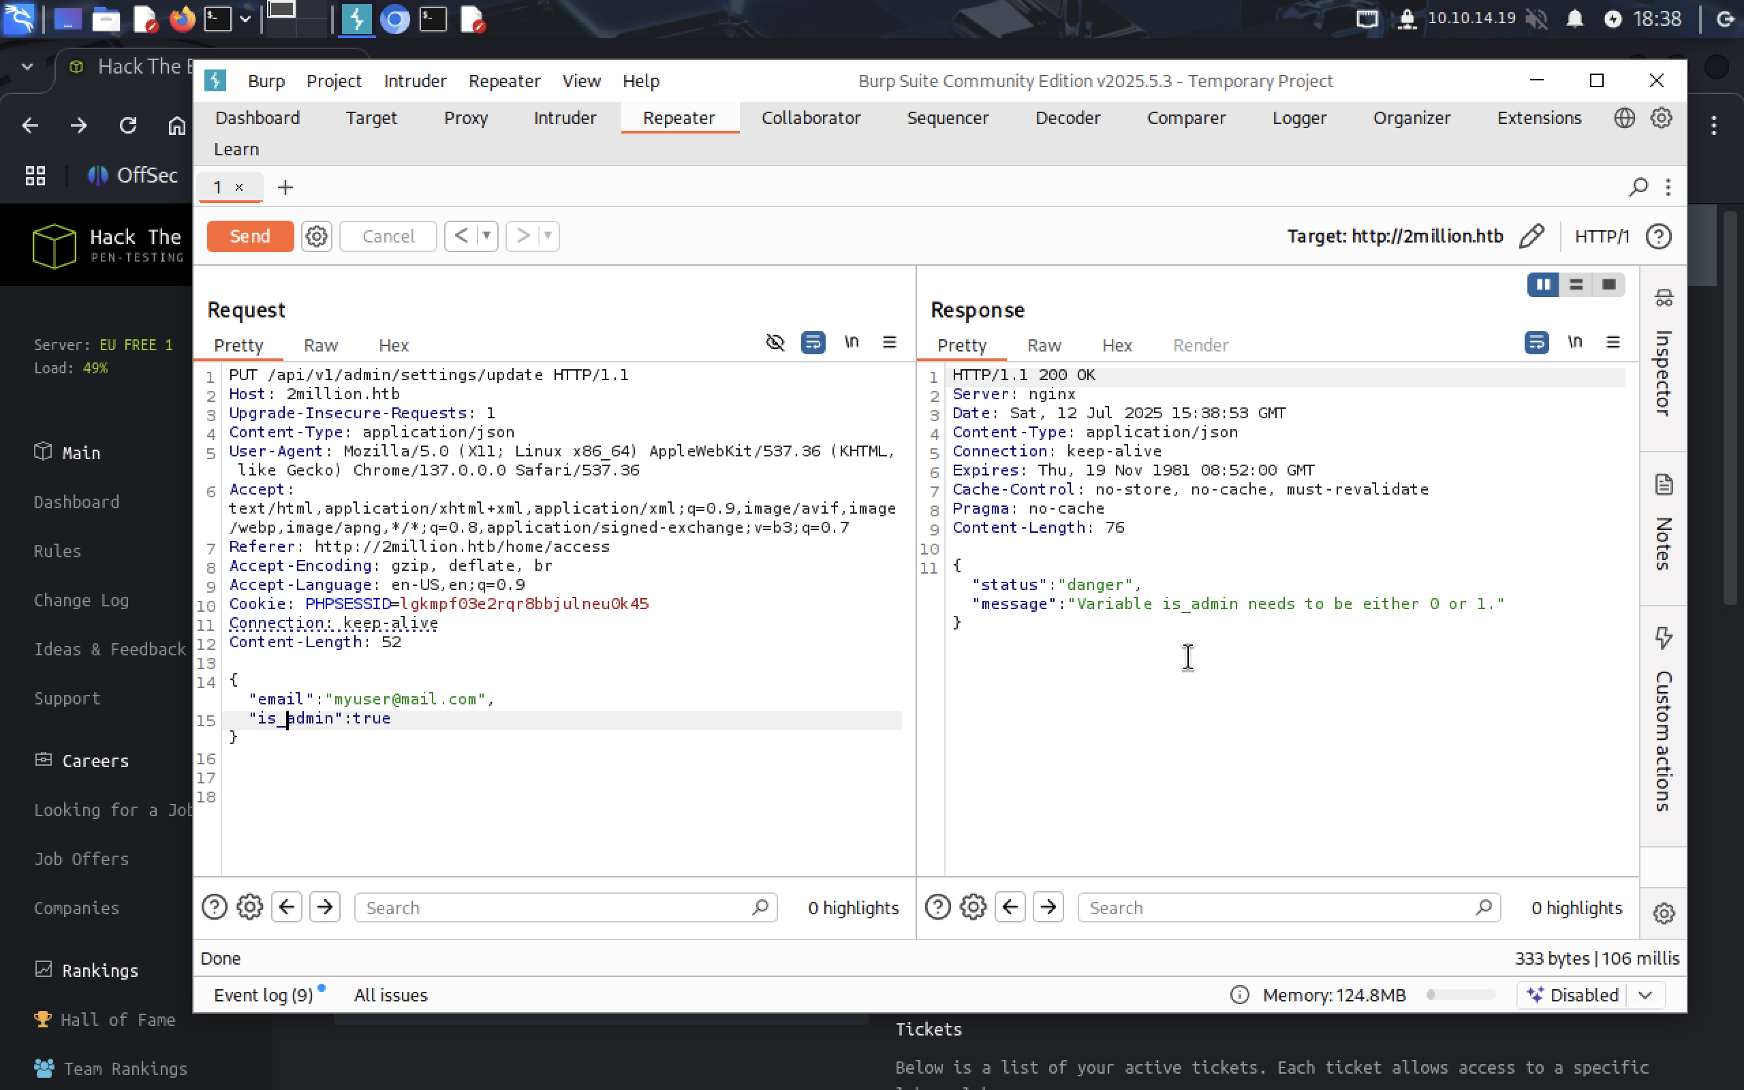Toggle show newline characters in Response

[1574, 342]
